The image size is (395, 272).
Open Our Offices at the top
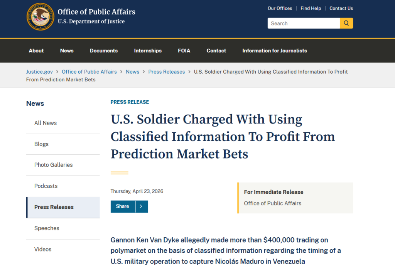[x=280, y=8]
